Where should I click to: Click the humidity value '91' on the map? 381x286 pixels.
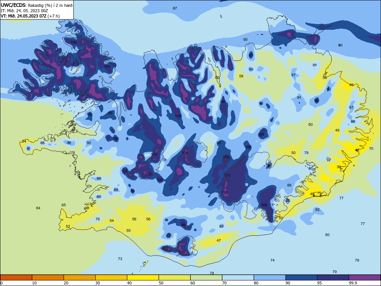[299, 98]
